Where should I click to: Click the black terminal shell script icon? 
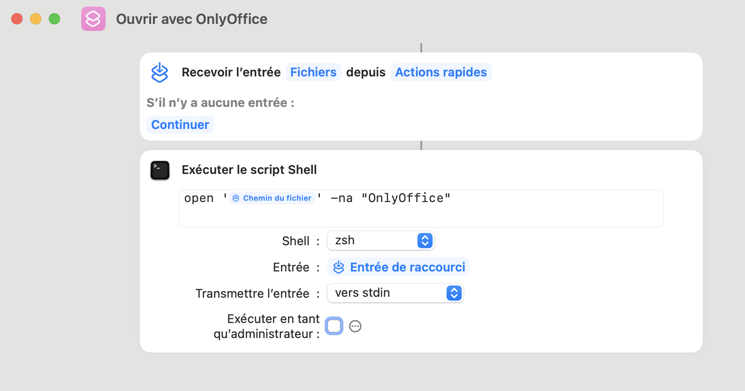click(160, 170)
